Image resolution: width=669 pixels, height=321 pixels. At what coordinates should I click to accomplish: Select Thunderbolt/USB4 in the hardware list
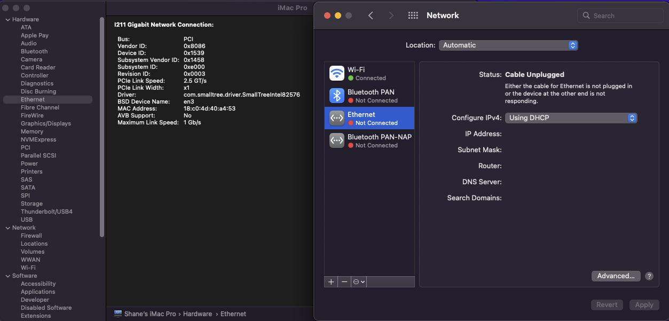(x=46, y=212)
